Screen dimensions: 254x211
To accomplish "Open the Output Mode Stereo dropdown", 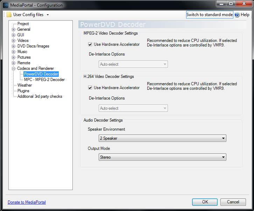I will point(162,157).
